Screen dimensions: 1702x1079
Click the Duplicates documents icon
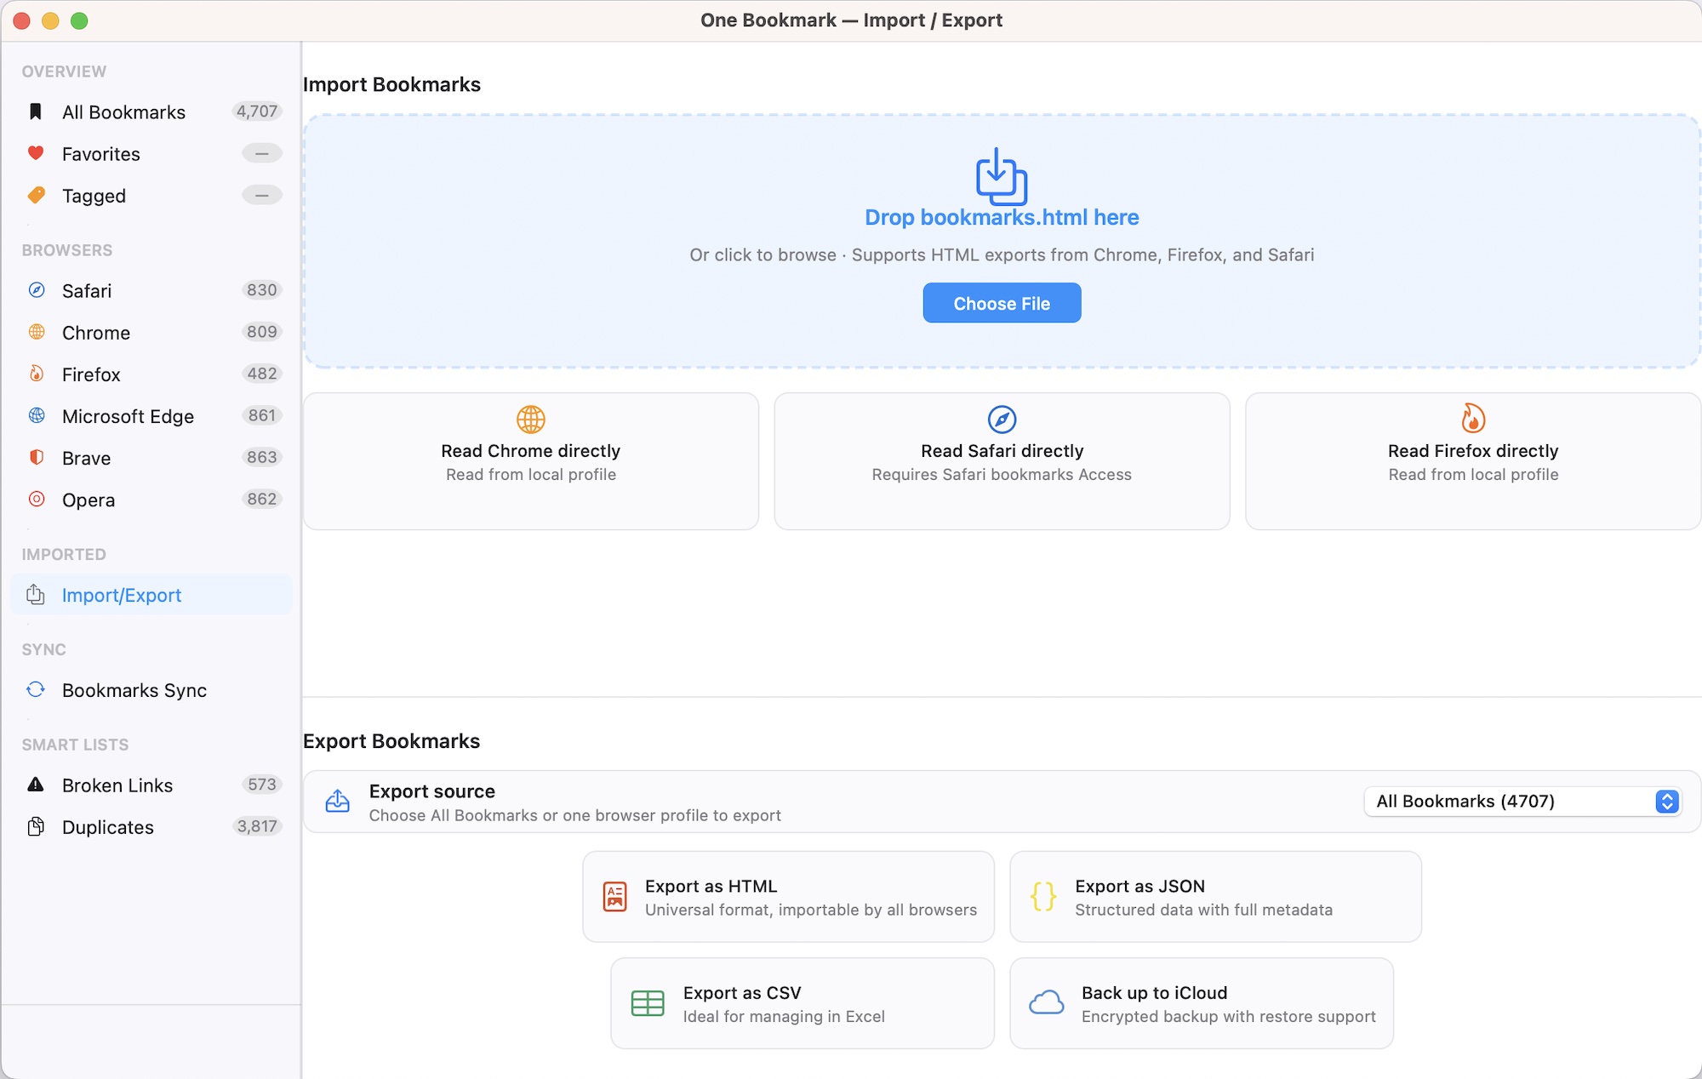(36, 826)
